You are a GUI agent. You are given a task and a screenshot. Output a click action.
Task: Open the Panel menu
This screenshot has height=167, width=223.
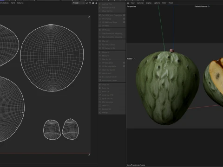point(171,3)
